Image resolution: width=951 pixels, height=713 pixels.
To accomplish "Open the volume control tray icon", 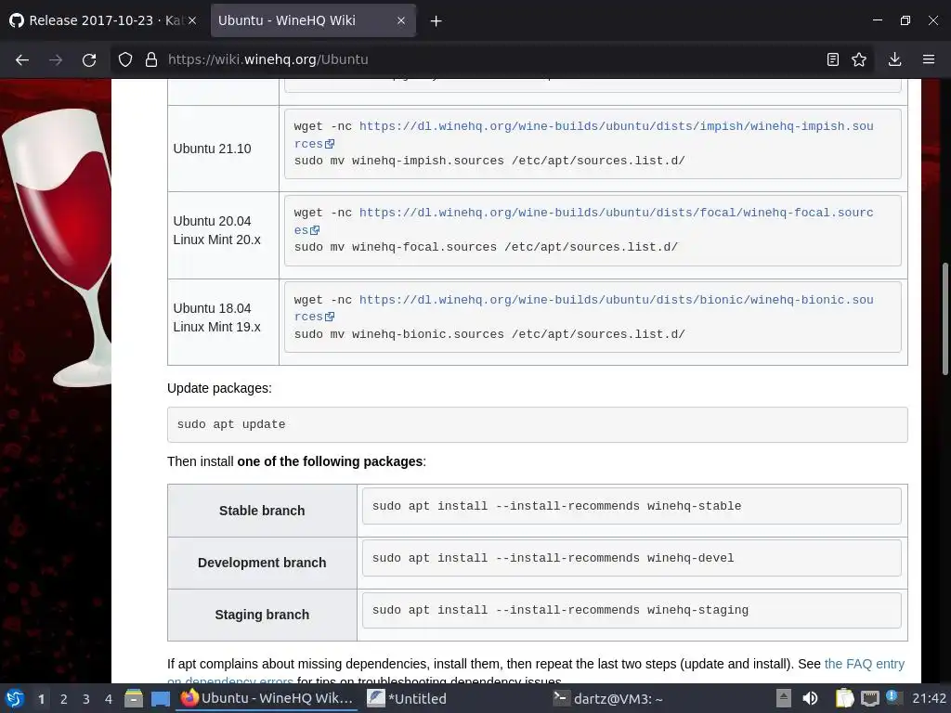I will click(x=810, y=698).
